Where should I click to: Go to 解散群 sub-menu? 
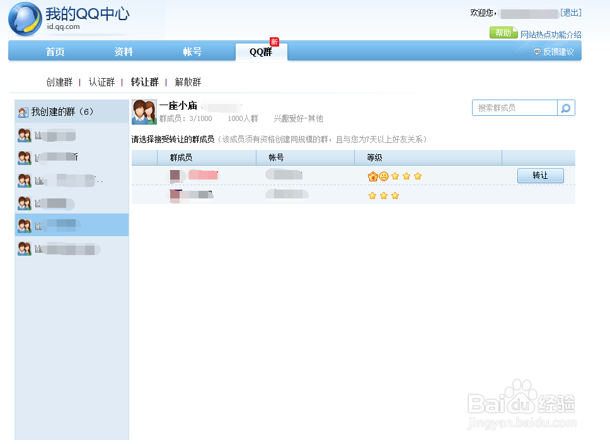188,82
